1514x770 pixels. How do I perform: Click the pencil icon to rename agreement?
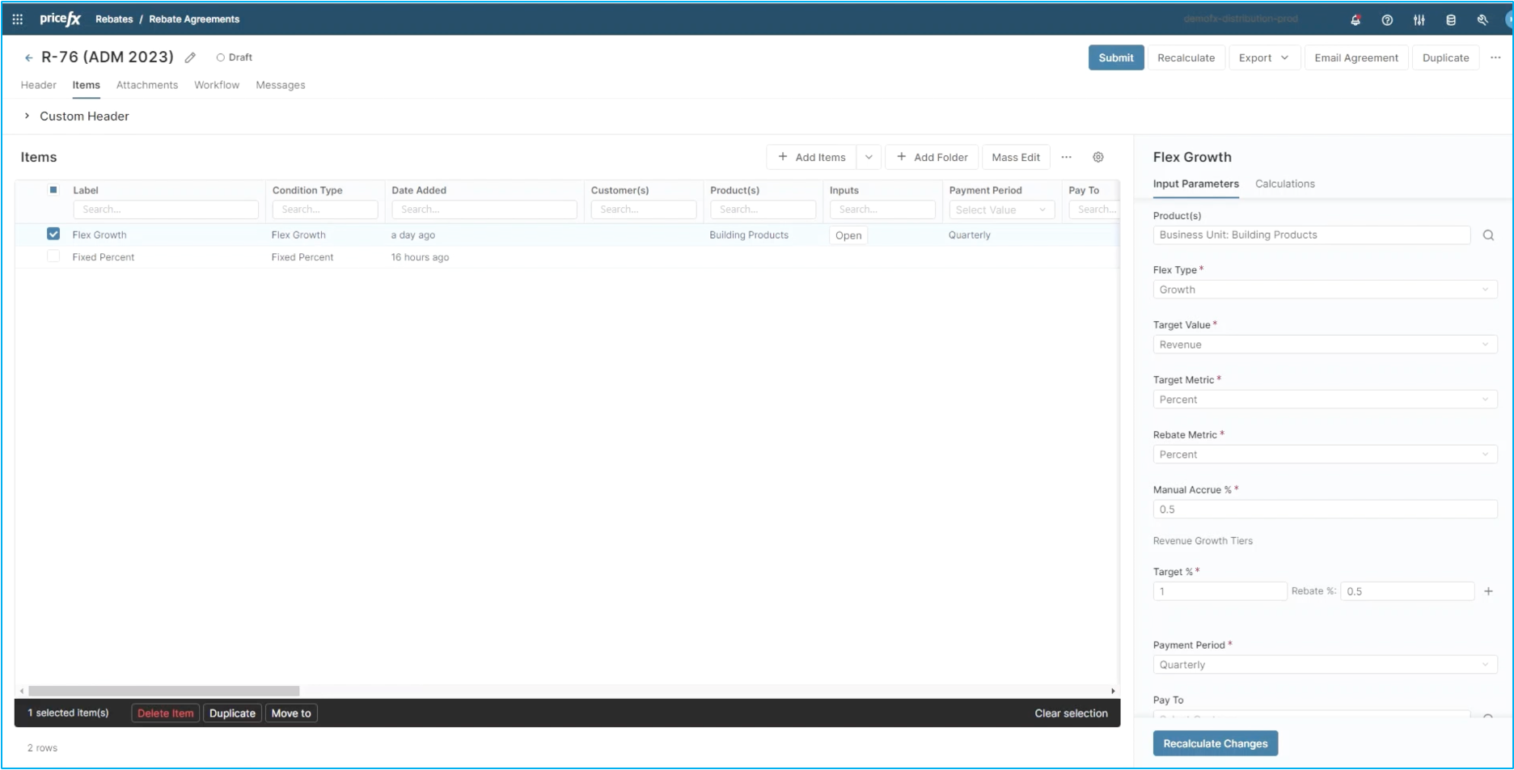(x=190, y=57)
